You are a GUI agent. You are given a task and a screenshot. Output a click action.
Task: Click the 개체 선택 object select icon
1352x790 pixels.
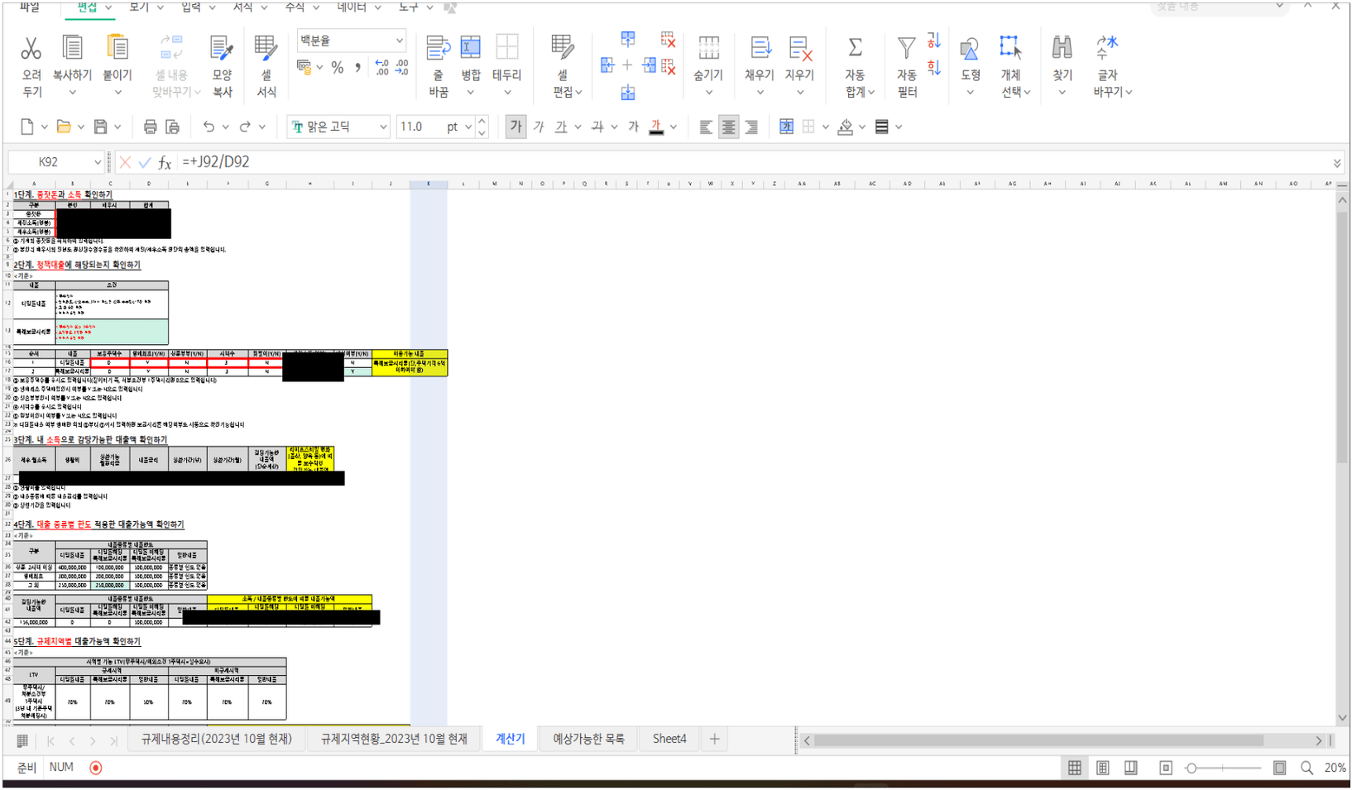pos(1010,48)
